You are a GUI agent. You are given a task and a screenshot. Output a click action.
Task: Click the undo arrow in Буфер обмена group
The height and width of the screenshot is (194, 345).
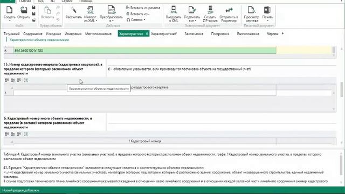(x=58, y=20)
